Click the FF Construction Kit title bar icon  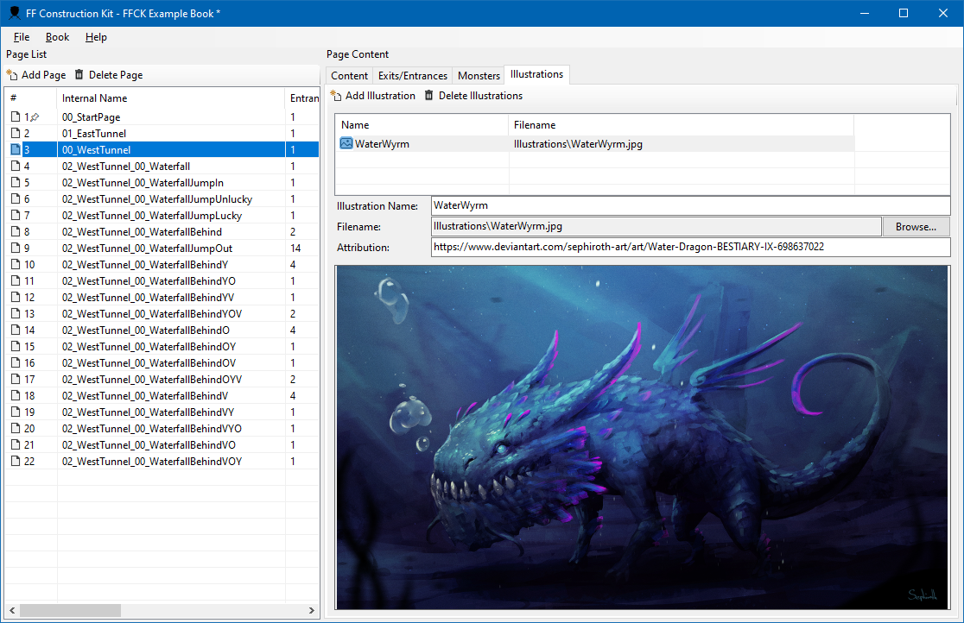[x=14, y=13]
